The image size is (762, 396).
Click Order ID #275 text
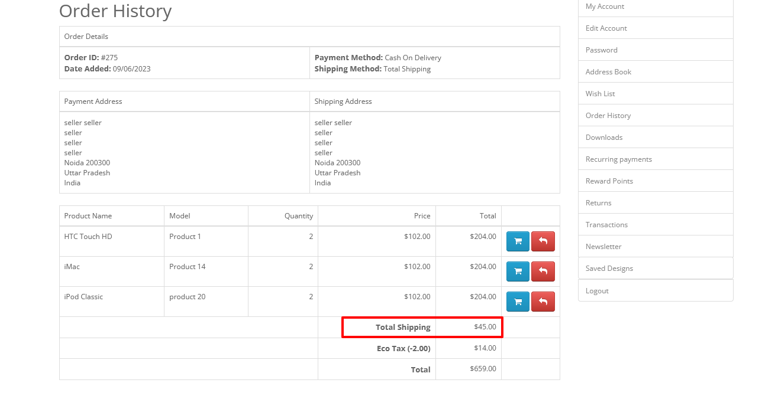point(91,58)
